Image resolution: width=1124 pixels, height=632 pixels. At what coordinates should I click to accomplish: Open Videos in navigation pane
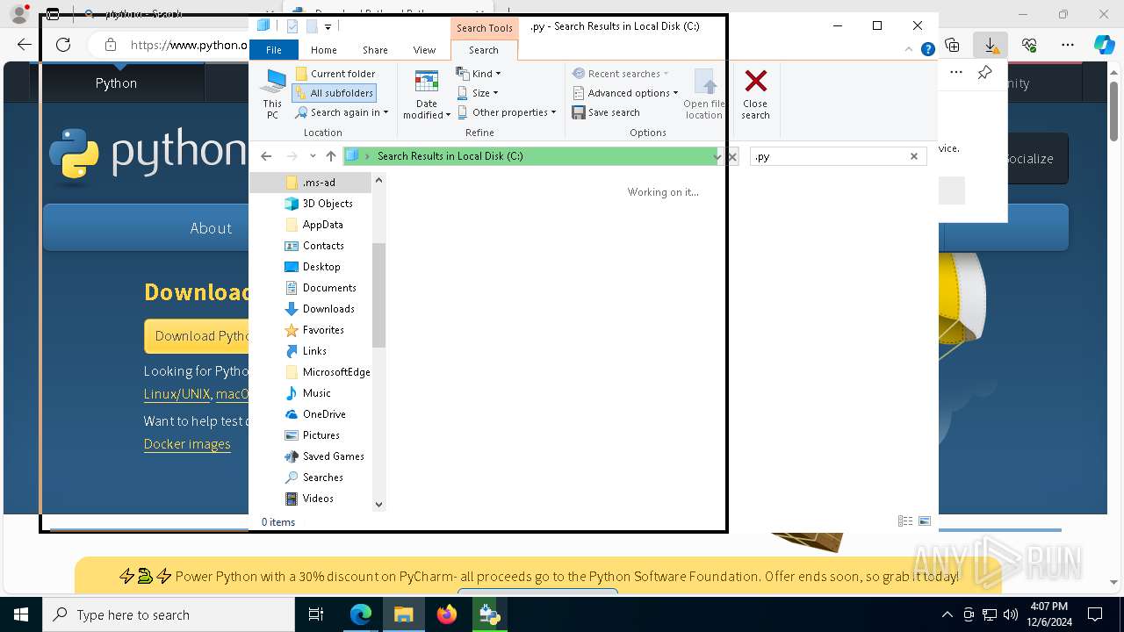coord(309,499)
